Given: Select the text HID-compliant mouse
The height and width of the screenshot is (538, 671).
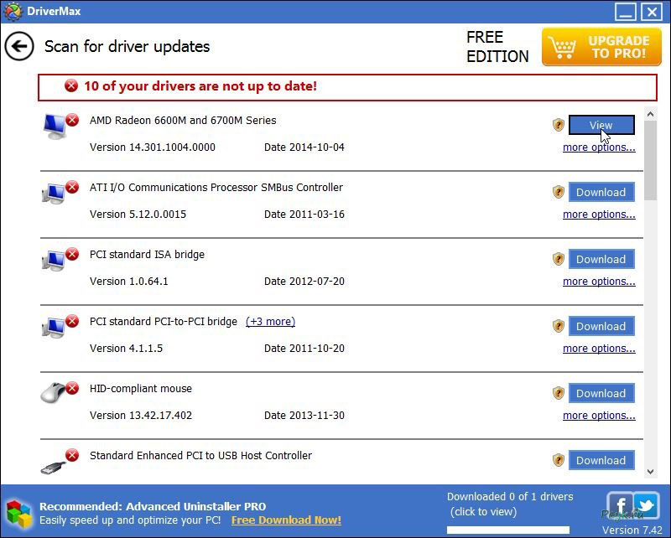Looking at the screenshot, I should (x=141, y=389).
